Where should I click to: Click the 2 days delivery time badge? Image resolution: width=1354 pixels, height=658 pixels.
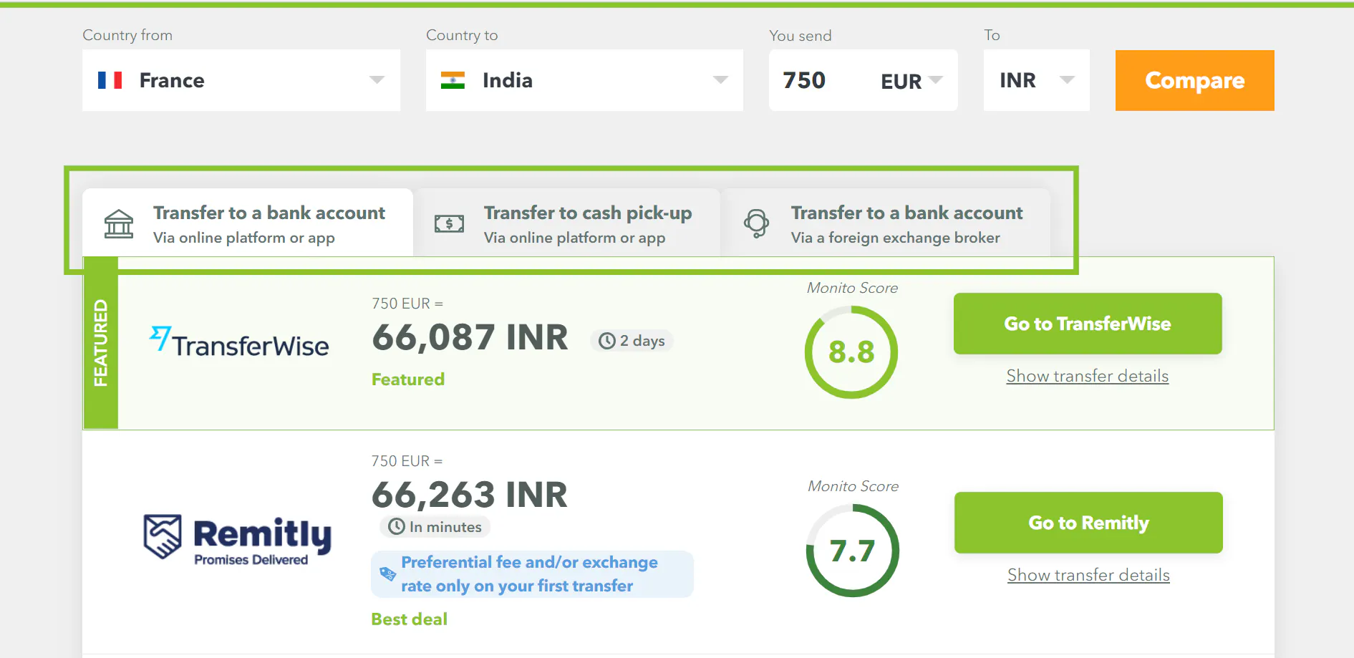(632, 341)
